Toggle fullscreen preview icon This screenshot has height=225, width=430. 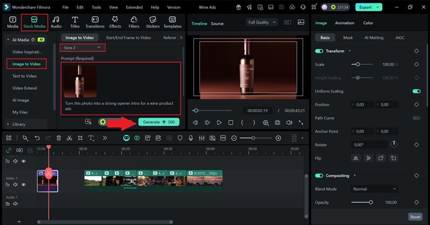point(301,123)
